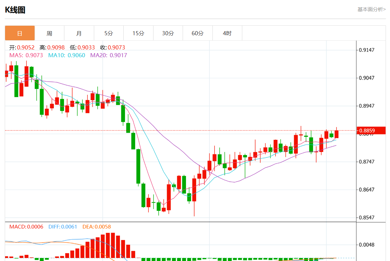Open the 60分 interval tab
The image size is (390, 261).
click(x=198, y=33)
